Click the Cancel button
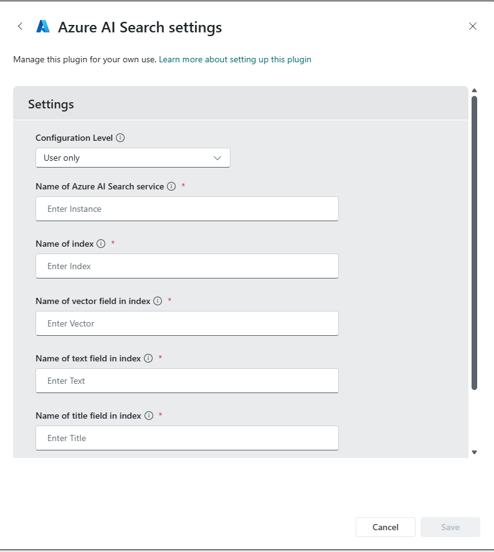 point(385,527)
